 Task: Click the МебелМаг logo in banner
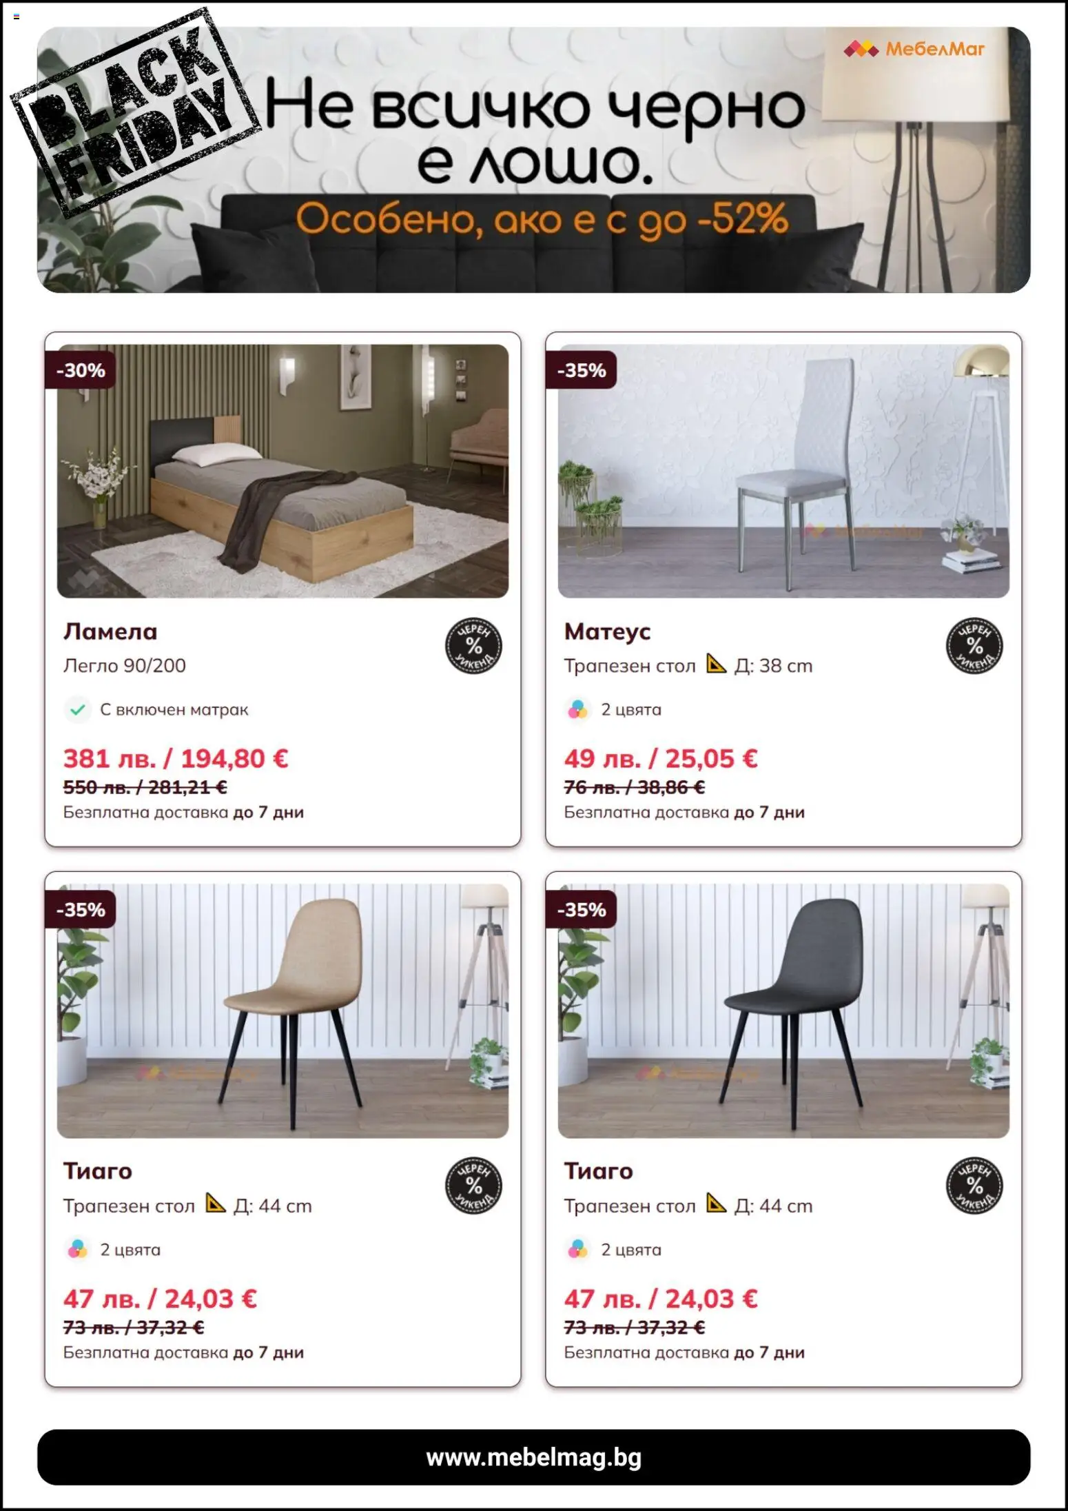(x=914, y=49)
